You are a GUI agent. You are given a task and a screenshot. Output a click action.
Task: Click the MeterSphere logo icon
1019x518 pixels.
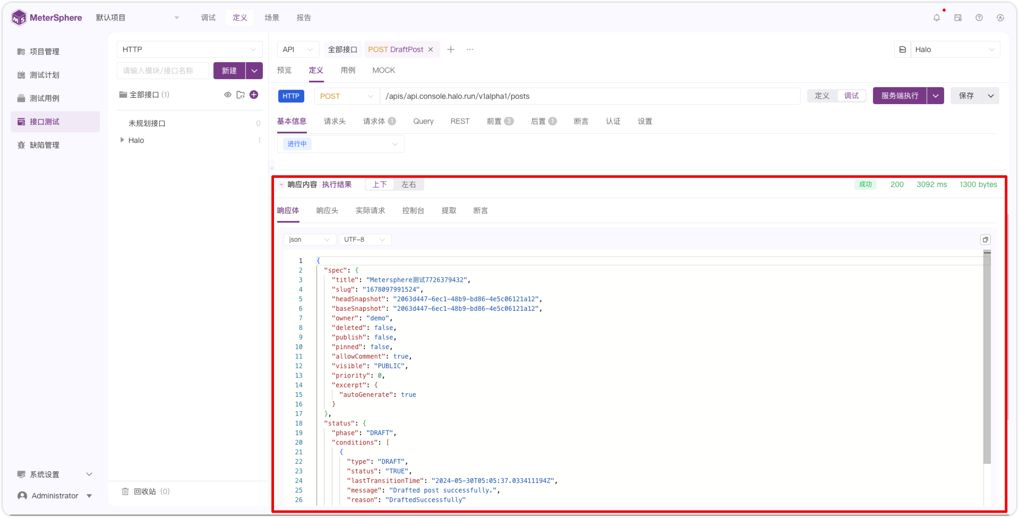click(x=19, y=18)
